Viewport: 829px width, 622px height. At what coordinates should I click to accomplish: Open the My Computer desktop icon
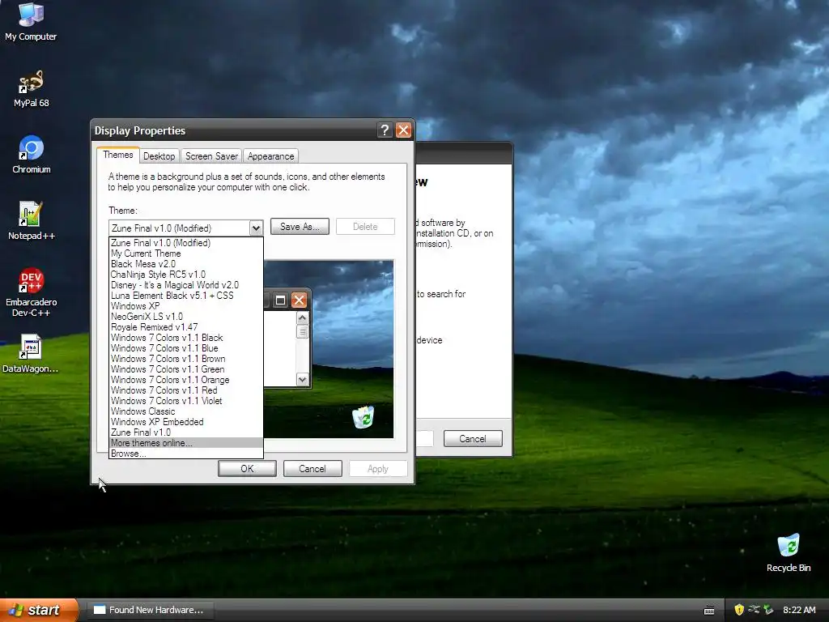(x=31, y=22)
